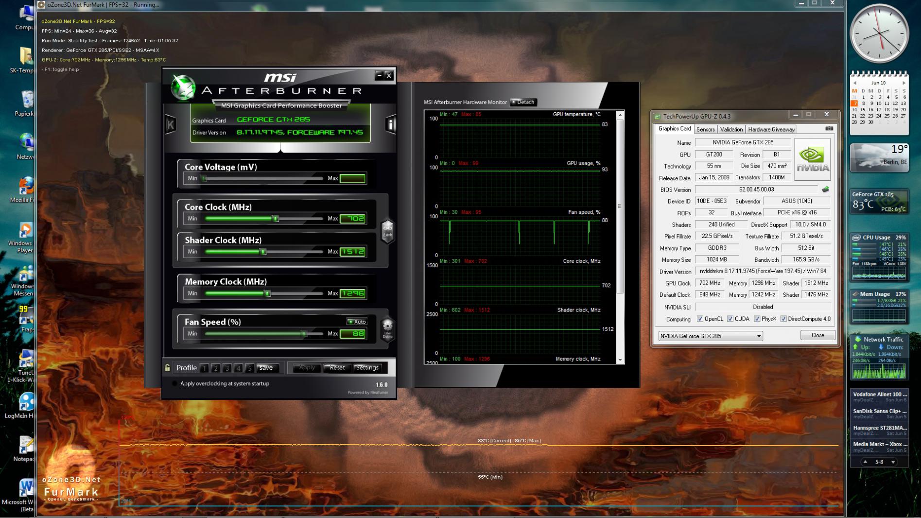Go to next month in calendar gadget
The image size is (921, 518).
point(904,83)
